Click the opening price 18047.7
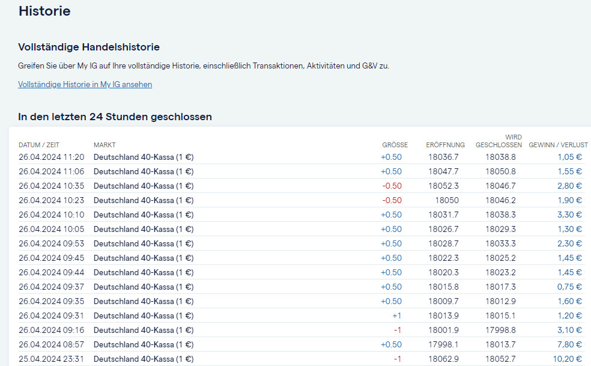Screen dimensions: 591x366 tap(443, 171)
